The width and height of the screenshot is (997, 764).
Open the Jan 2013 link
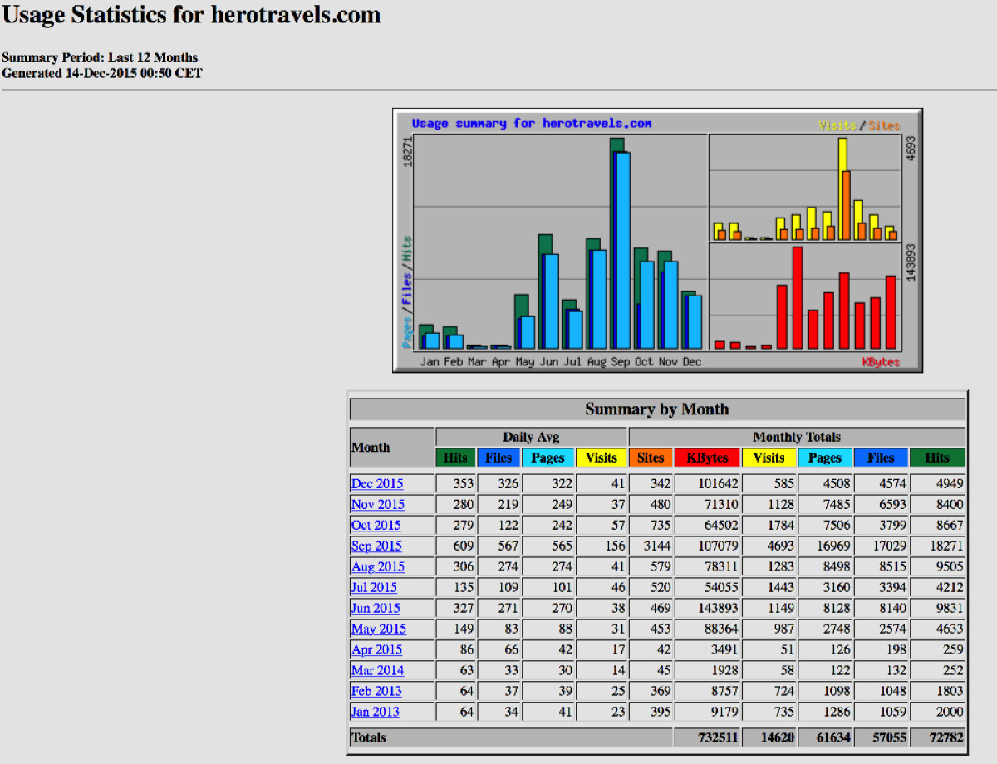click(x=375, y=712)
